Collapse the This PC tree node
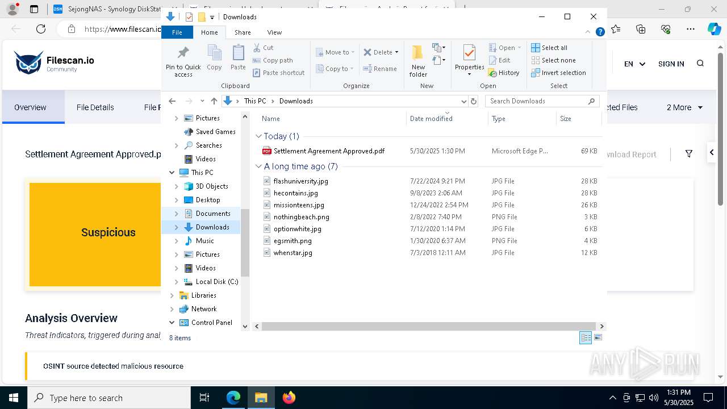This screenshot has height=409, width=727. tap(172, 173)
